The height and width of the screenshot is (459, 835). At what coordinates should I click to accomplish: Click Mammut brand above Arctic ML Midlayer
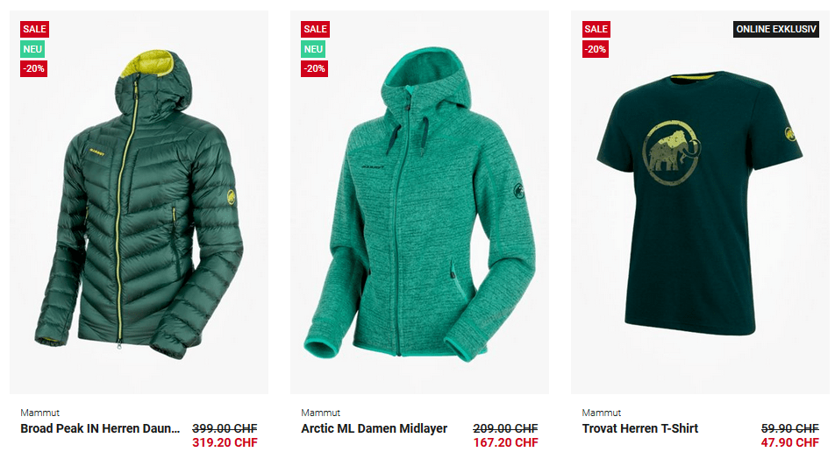[x=321, y=413]
